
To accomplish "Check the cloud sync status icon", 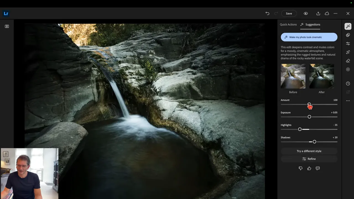I will tap(327, 13).
